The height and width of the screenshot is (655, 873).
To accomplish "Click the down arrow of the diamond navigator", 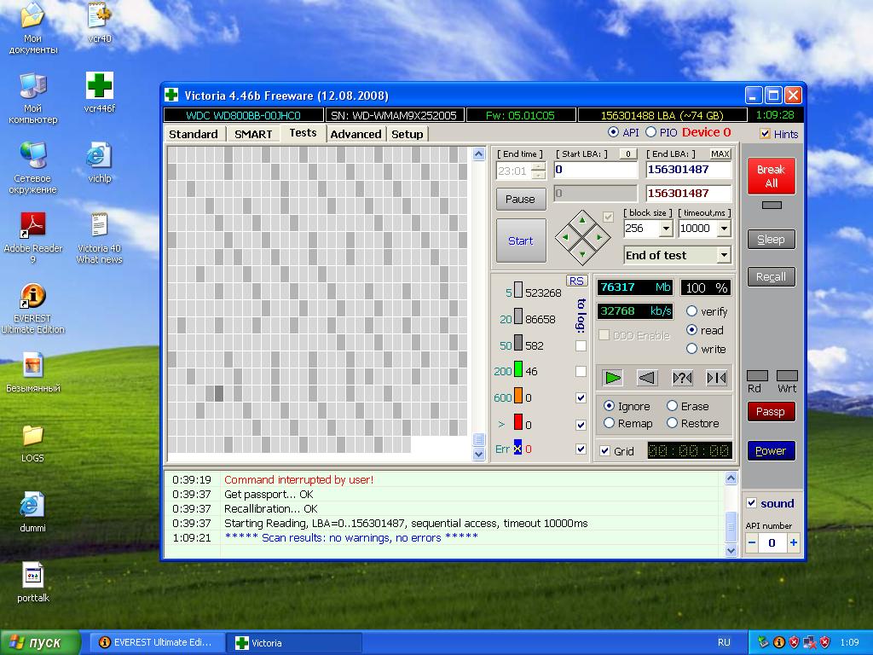I will pos(582,254).
